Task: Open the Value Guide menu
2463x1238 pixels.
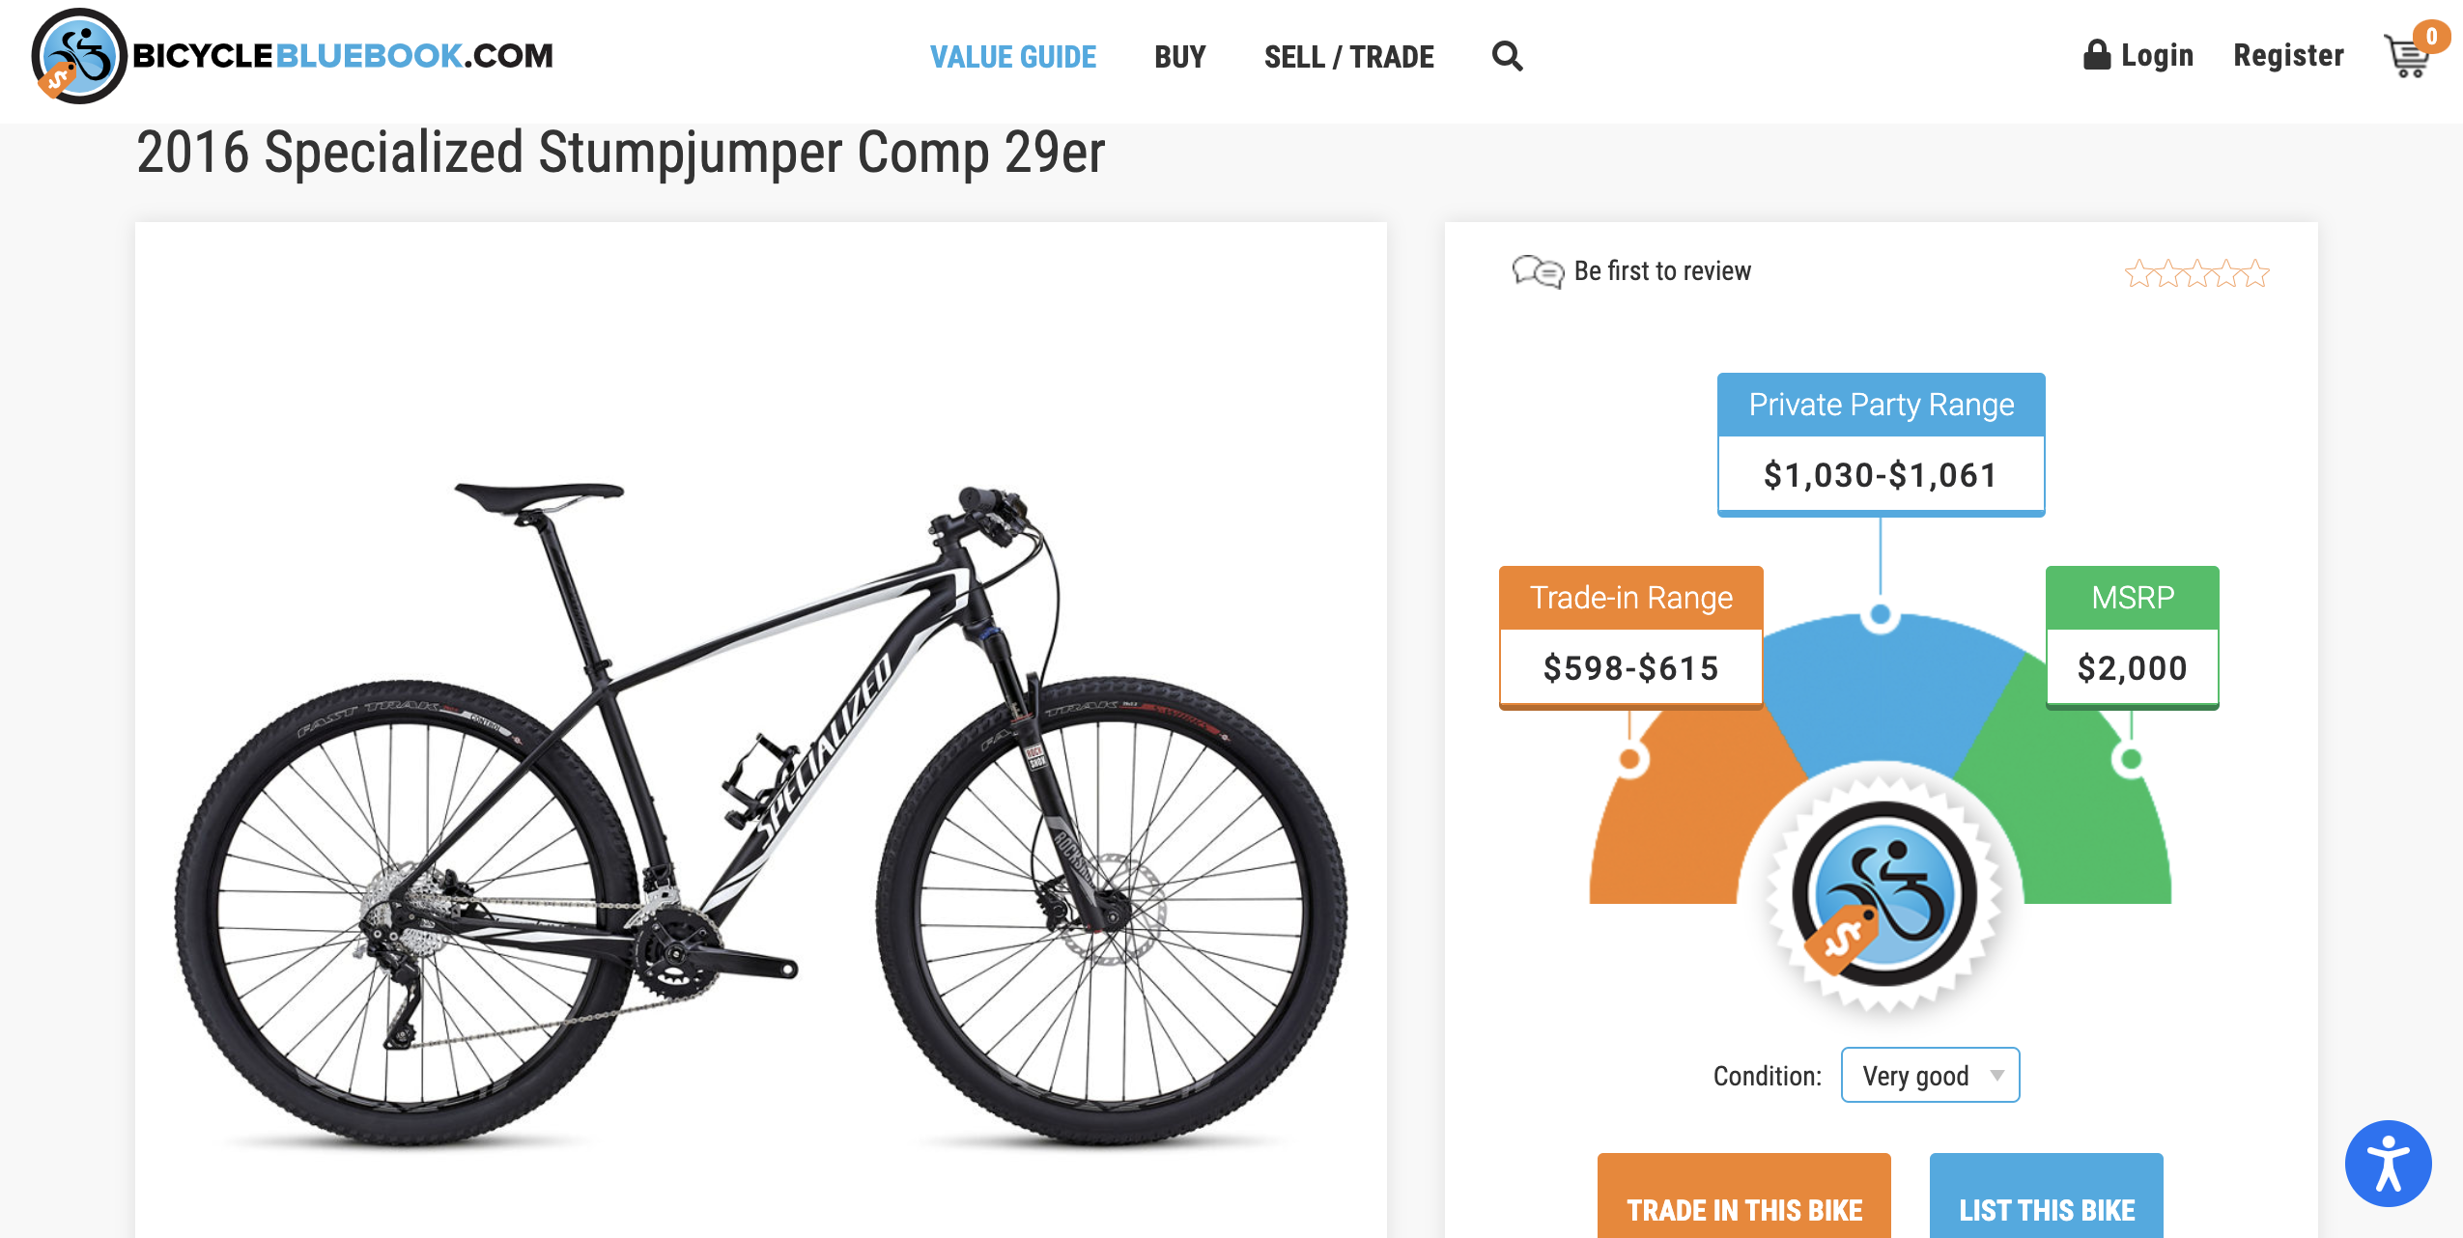Action: 1012,57
